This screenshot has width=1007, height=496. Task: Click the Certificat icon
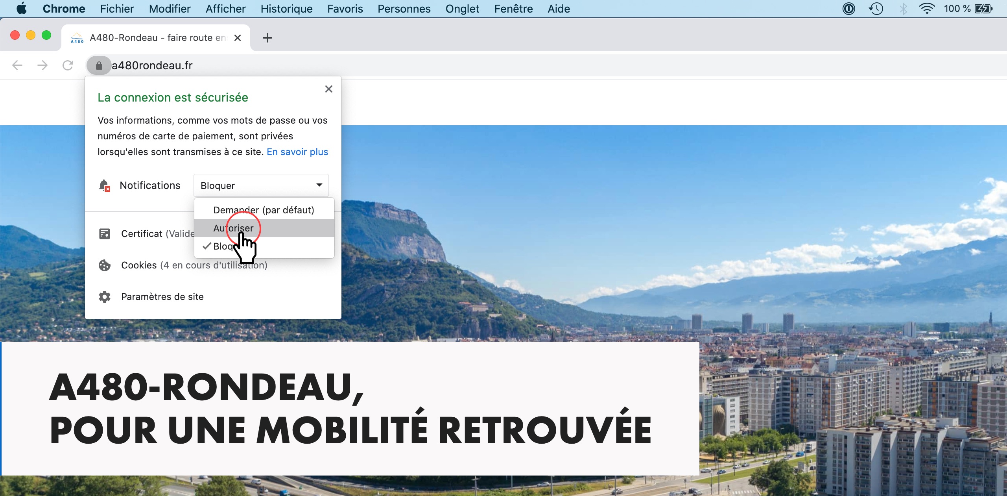[x=105, y=234]
